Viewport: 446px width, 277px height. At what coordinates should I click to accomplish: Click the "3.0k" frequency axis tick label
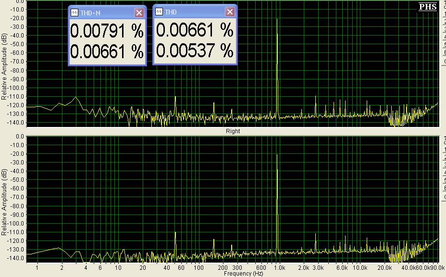pyautogui.click(x=318, y=268)
